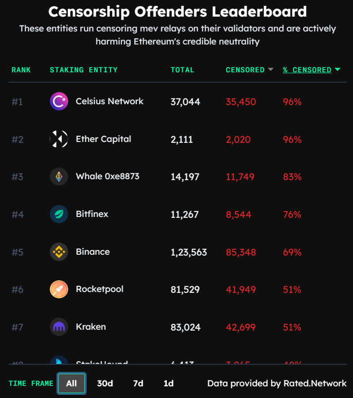Click the TOTAL column header
The width and height of the screenshot is (353, 398).
click(x=183, y=70)
